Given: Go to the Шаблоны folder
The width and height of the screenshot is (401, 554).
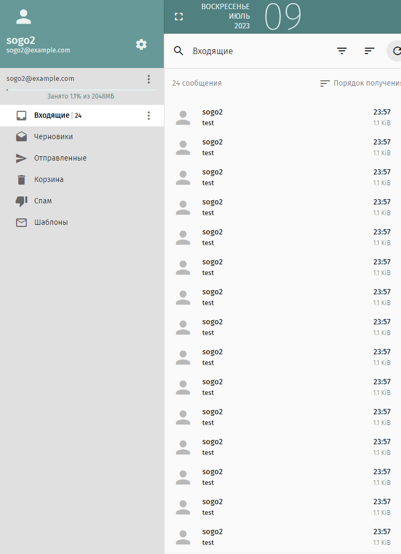Looking at the screenshot, I should [51, 223].
